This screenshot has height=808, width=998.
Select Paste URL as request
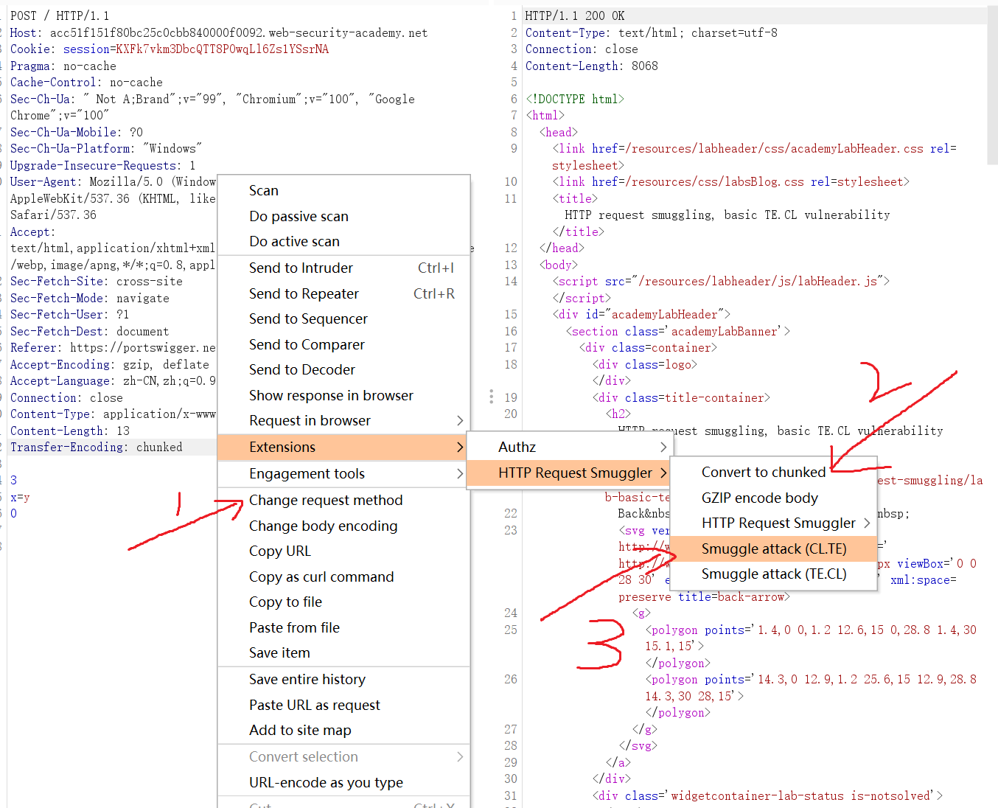click(x=343, y=705)
